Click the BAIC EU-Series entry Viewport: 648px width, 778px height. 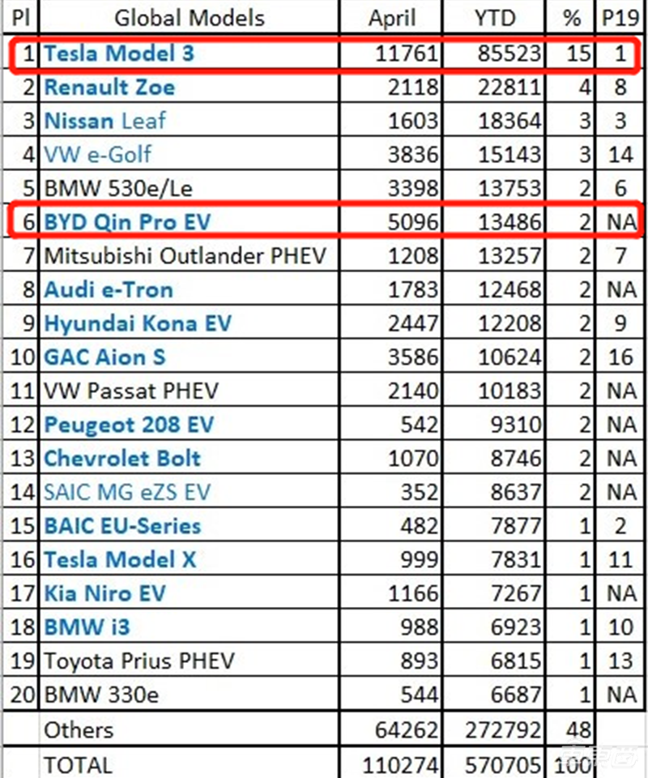click(x=122, y=526)
